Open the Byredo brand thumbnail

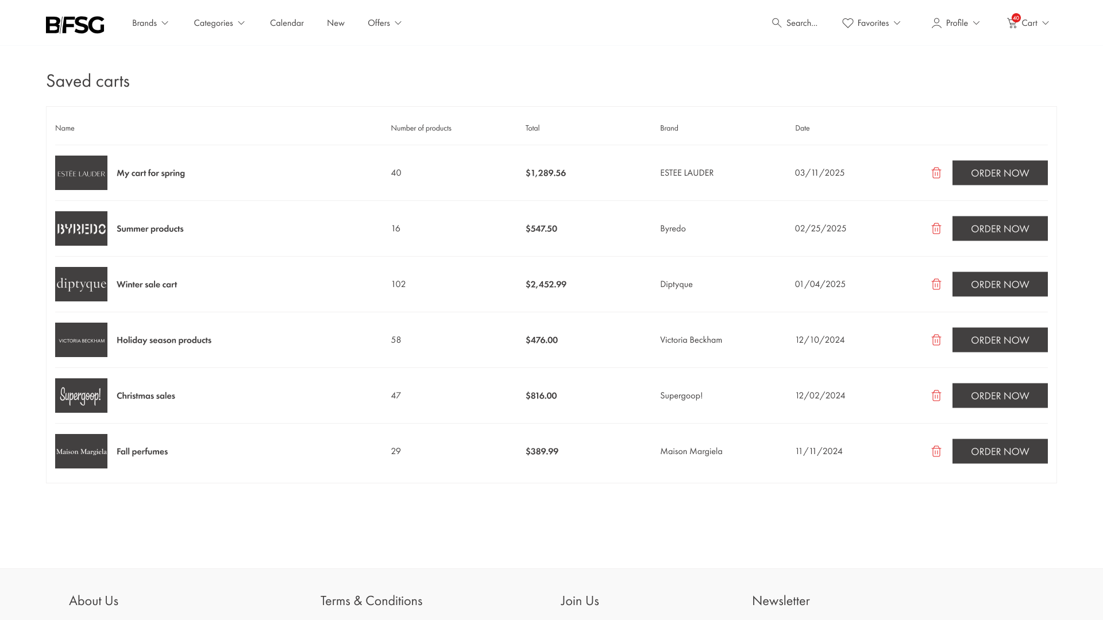click(81, 228)
